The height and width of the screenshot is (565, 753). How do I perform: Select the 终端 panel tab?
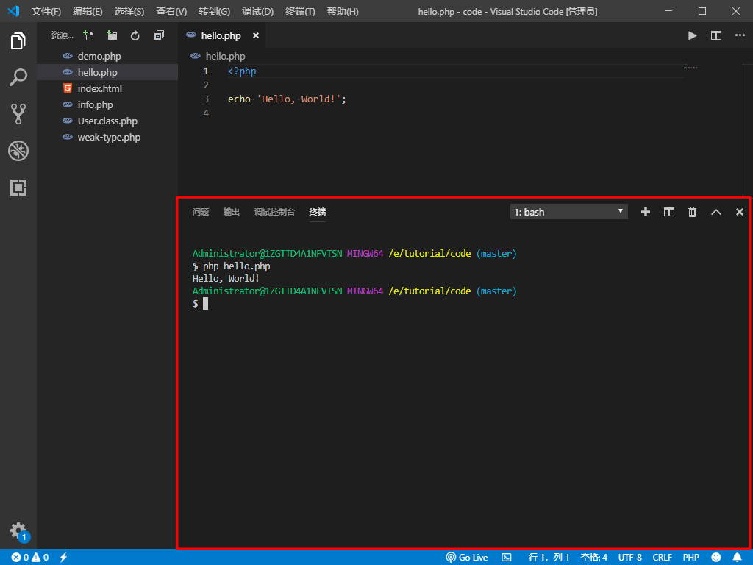(x=318, y=212)
